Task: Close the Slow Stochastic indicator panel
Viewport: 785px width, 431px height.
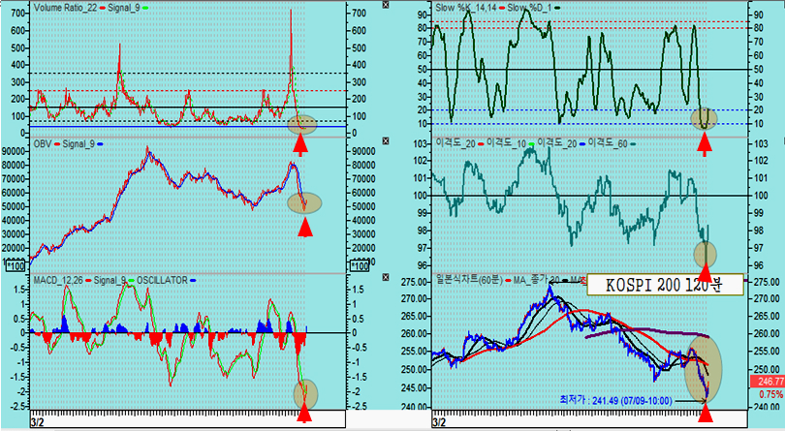Action: [x=778, y=6]
